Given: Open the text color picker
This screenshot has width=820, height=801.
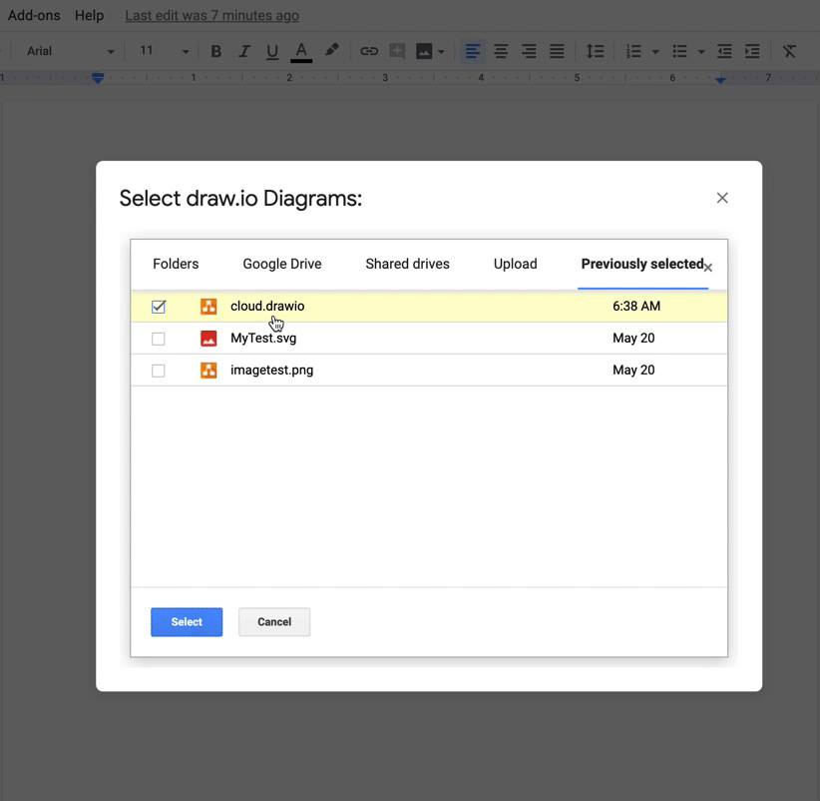Looking at the screenshot, I should coord(301,52).
